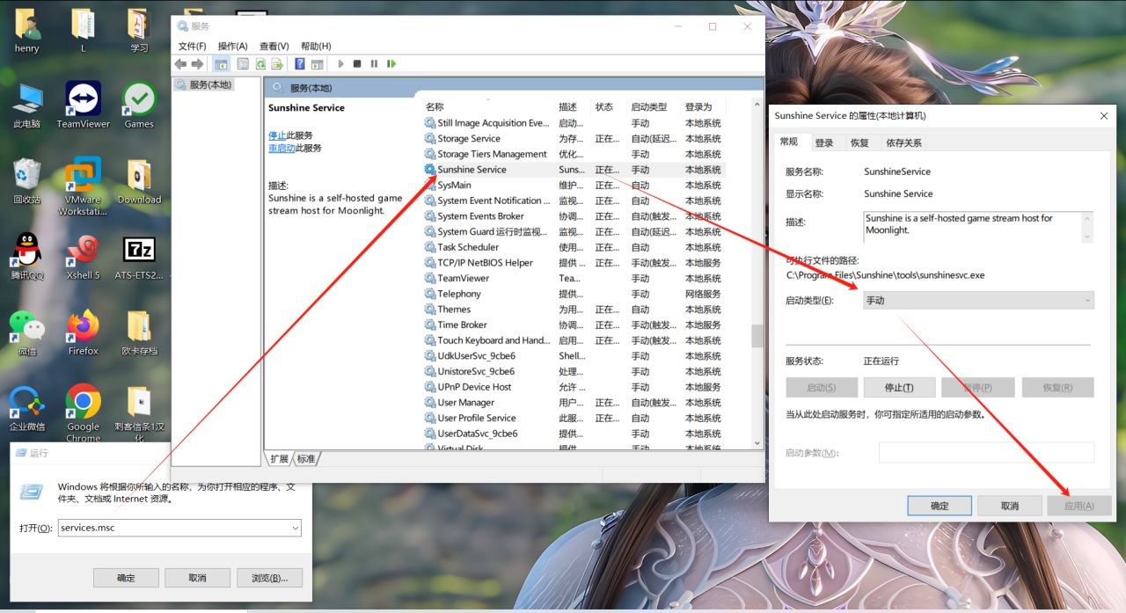
Task: Click 确定 in the Run dialog
Action: point(126,578)
